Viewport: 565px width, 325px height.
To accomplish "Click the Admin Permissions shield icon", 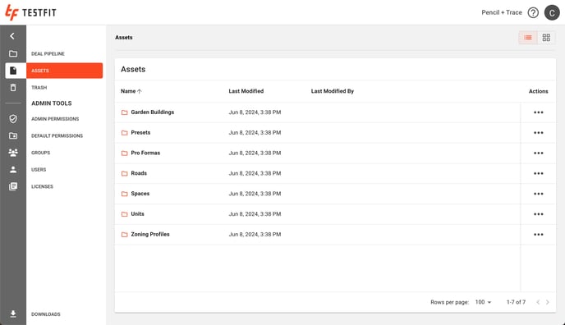I will coord(13,119).
